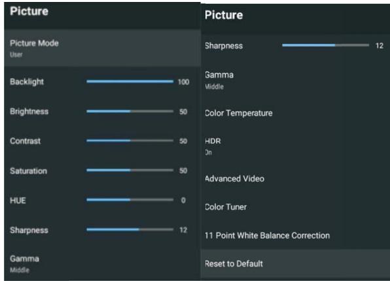Screen dimensions: 390x281
Task: Open Gamma option in left Picture panel
Action: [102, 263]
